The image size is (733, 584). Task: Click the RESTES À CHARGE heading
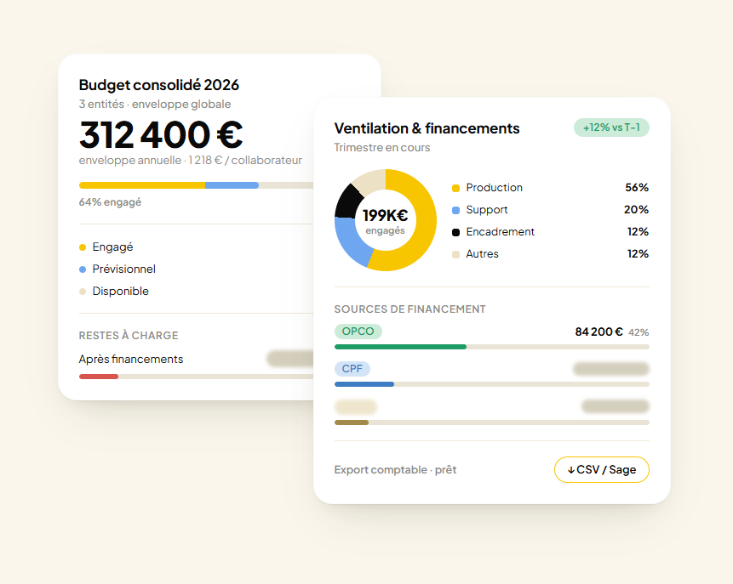click(129, 336)
